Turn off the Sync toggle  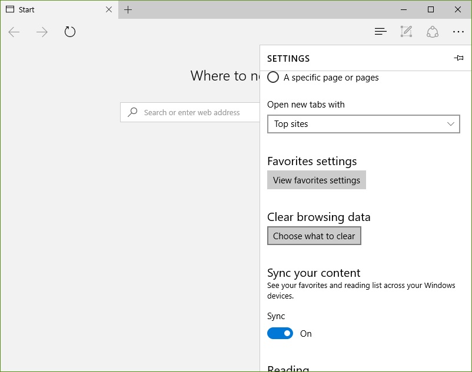[280, 333]
